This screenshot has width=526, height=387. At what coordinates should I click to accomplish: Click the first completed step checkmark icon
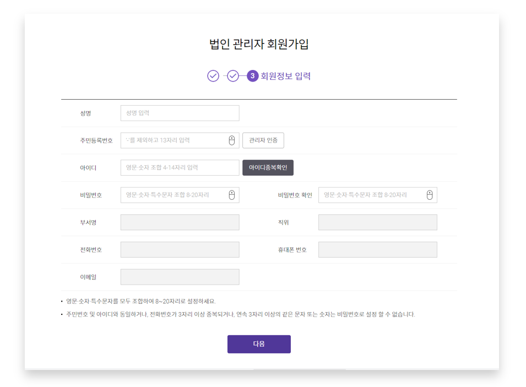[213, 76]
